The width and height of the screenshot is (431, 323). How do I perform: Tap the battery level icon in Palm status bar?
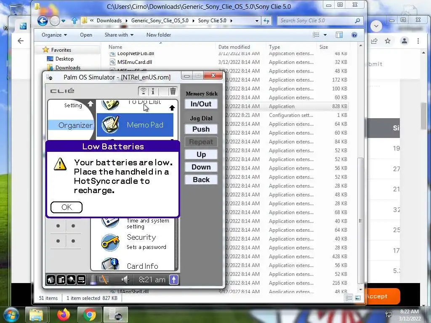(93, 280)
